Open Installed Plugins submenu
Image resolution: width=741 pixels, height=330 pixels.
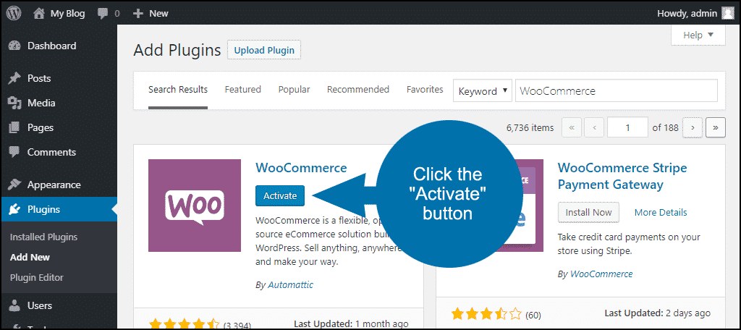point(43,237)
